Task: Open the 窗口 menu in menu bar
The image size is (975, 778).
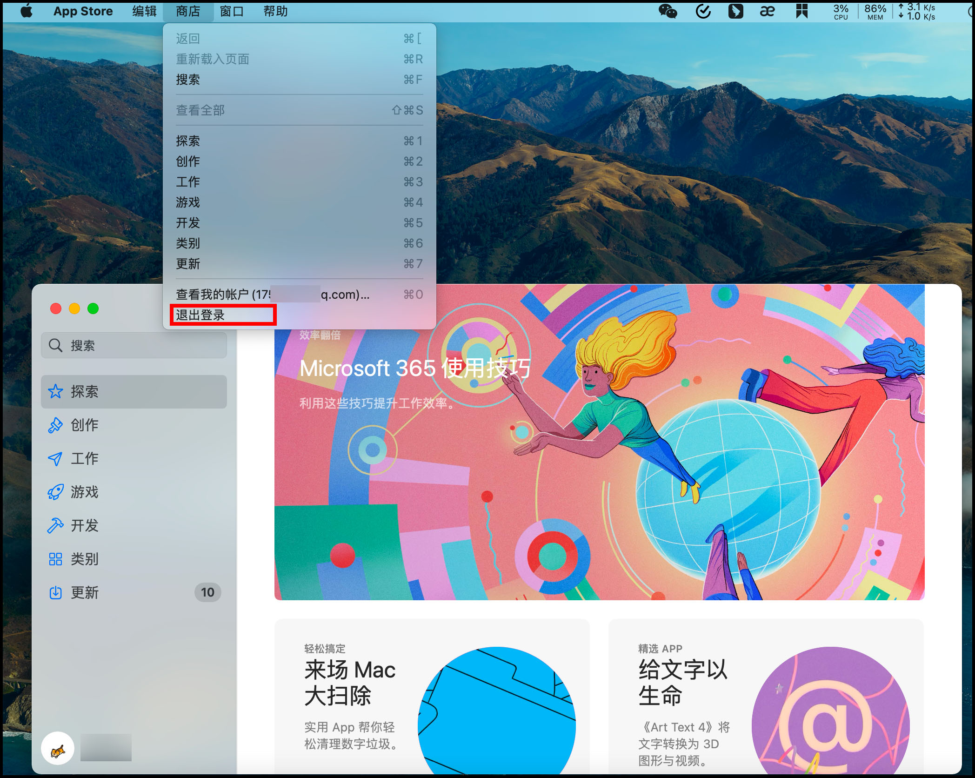Action: (232, 11)
